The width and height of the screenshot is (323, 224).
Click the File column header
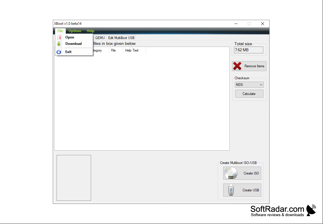coord(116,50)
